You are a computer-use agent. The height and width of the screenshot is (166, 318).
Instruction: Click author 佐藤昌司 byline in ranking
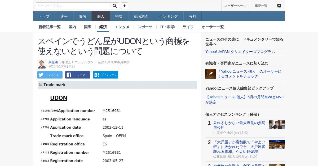[220, 157]
